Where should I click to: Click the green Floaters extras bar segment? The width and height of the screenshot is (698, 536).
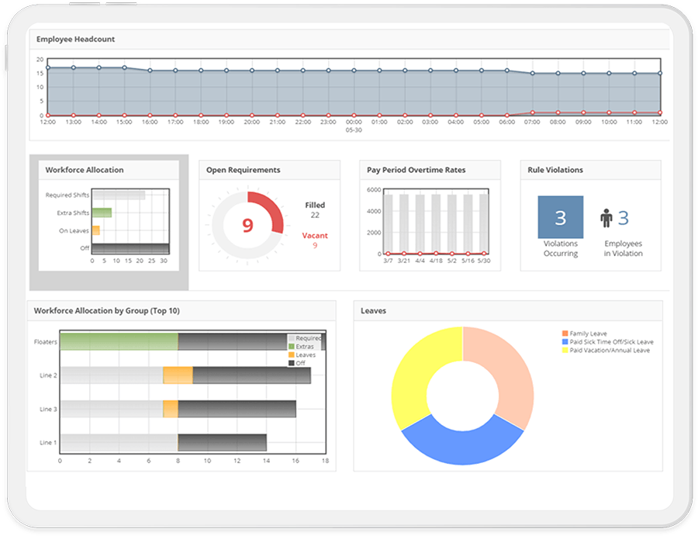[119, 341]
